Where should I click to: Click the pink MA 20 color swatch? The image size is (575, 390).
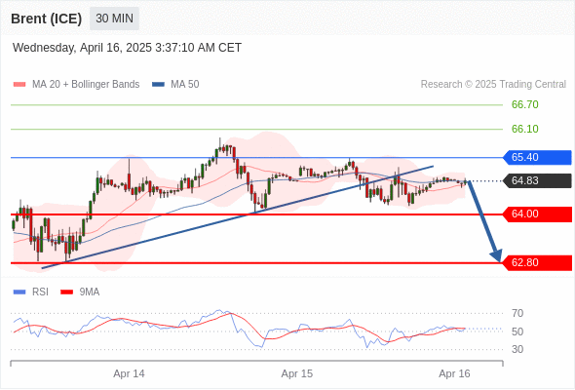pyautogui.click(x=19, y=85)
